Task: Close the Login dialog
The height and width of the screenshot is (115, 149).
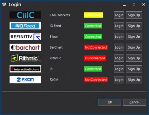Action: coord(144,5)
